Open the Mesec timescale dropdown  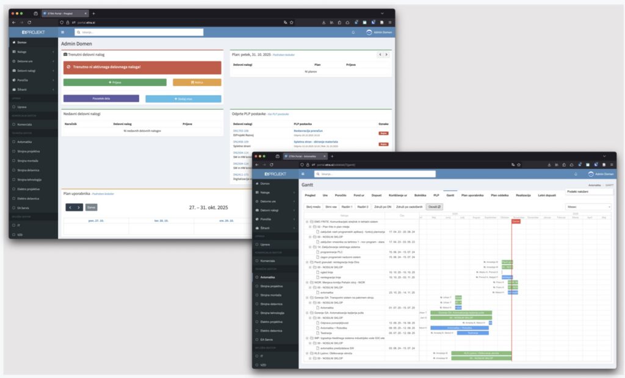pyautogui.click(x=588, y=207)
